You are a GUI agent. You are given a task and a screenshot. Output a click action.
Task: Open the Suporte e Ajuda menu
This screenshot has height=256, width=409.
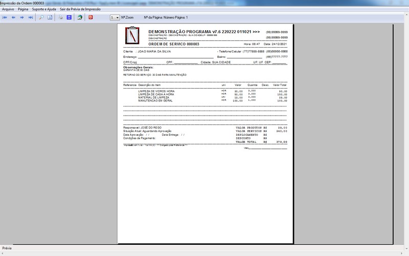[x=44, y=9]
